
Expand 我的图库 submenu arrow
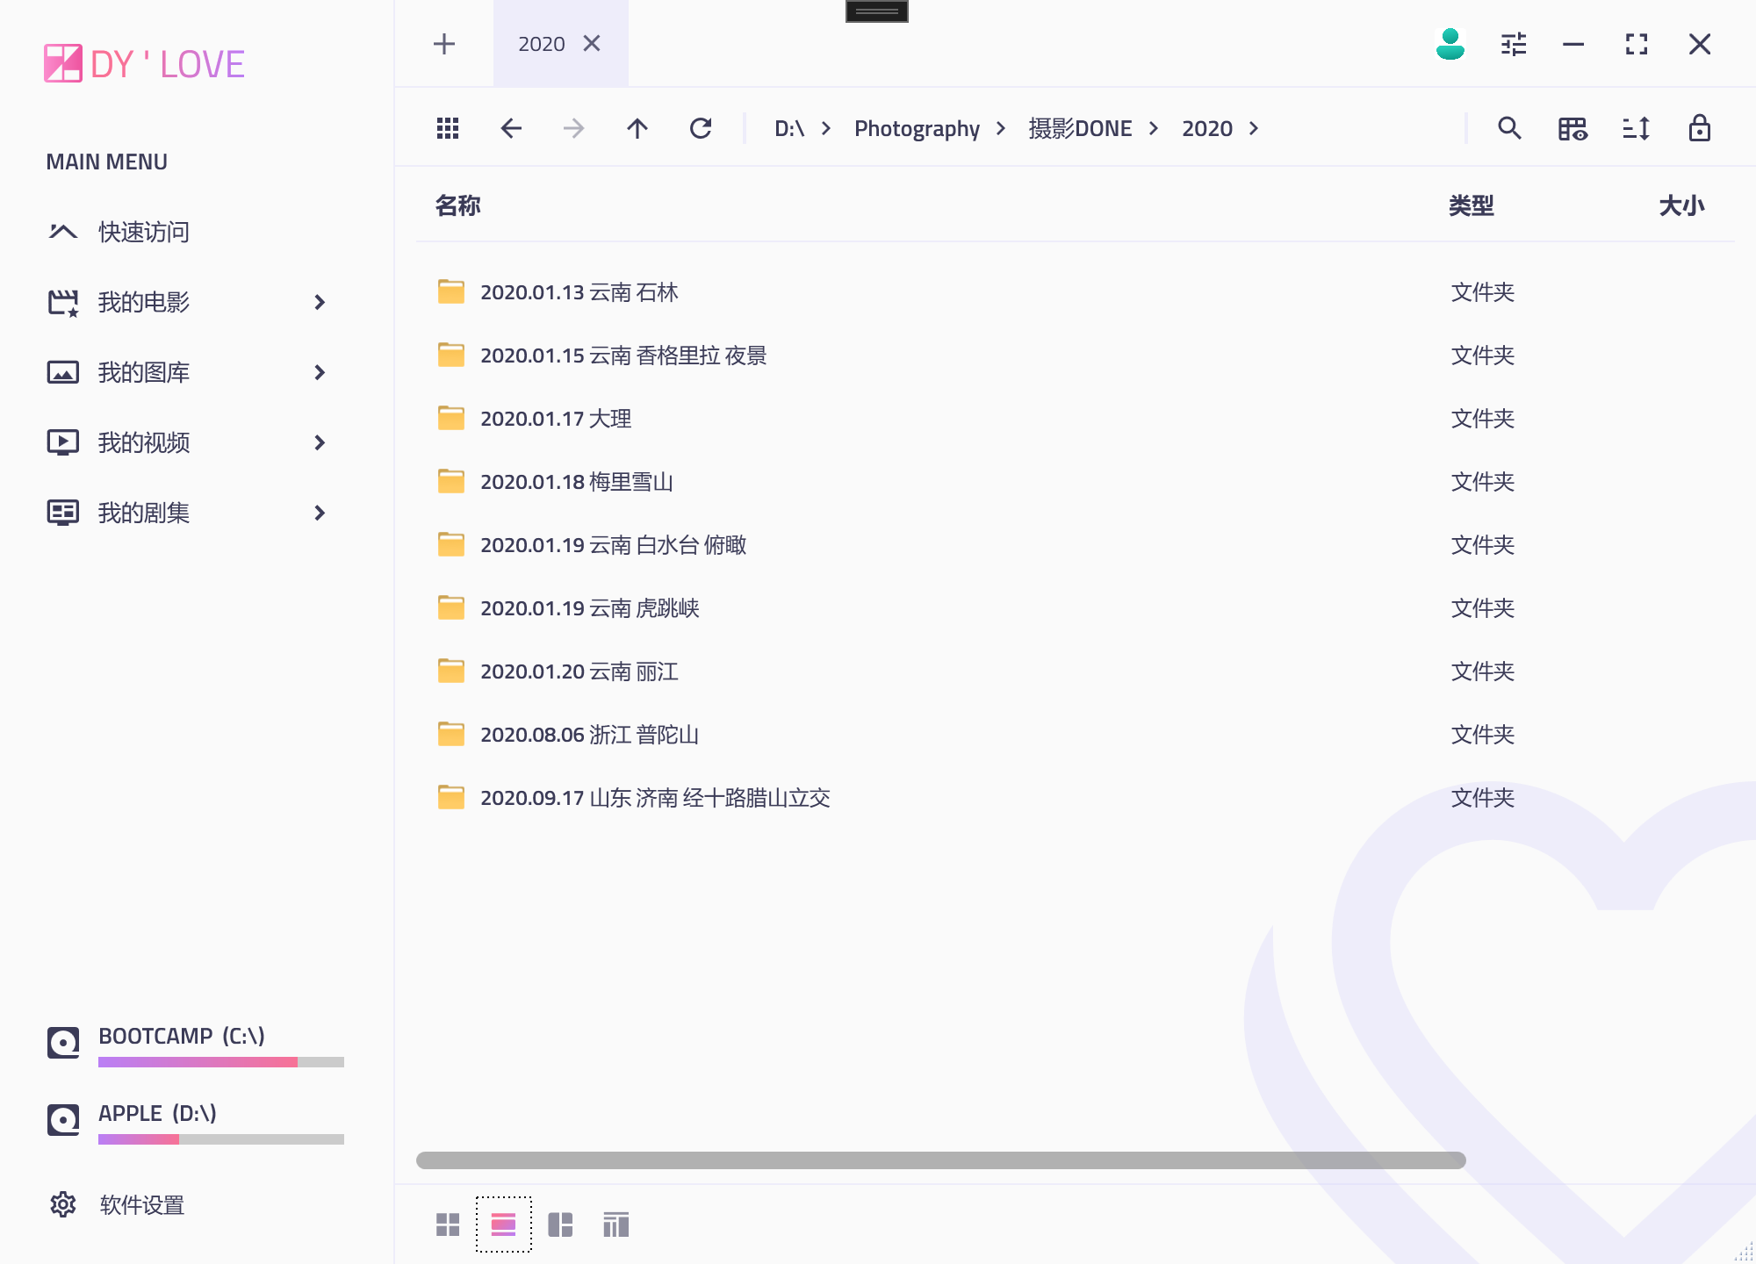click(320, 372)
